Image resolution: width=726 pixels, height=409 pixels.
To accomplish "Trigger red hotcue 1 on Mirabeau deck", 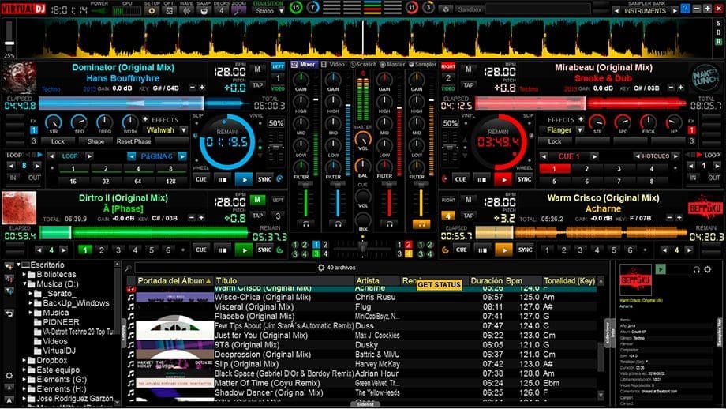I will pos(554,169).
